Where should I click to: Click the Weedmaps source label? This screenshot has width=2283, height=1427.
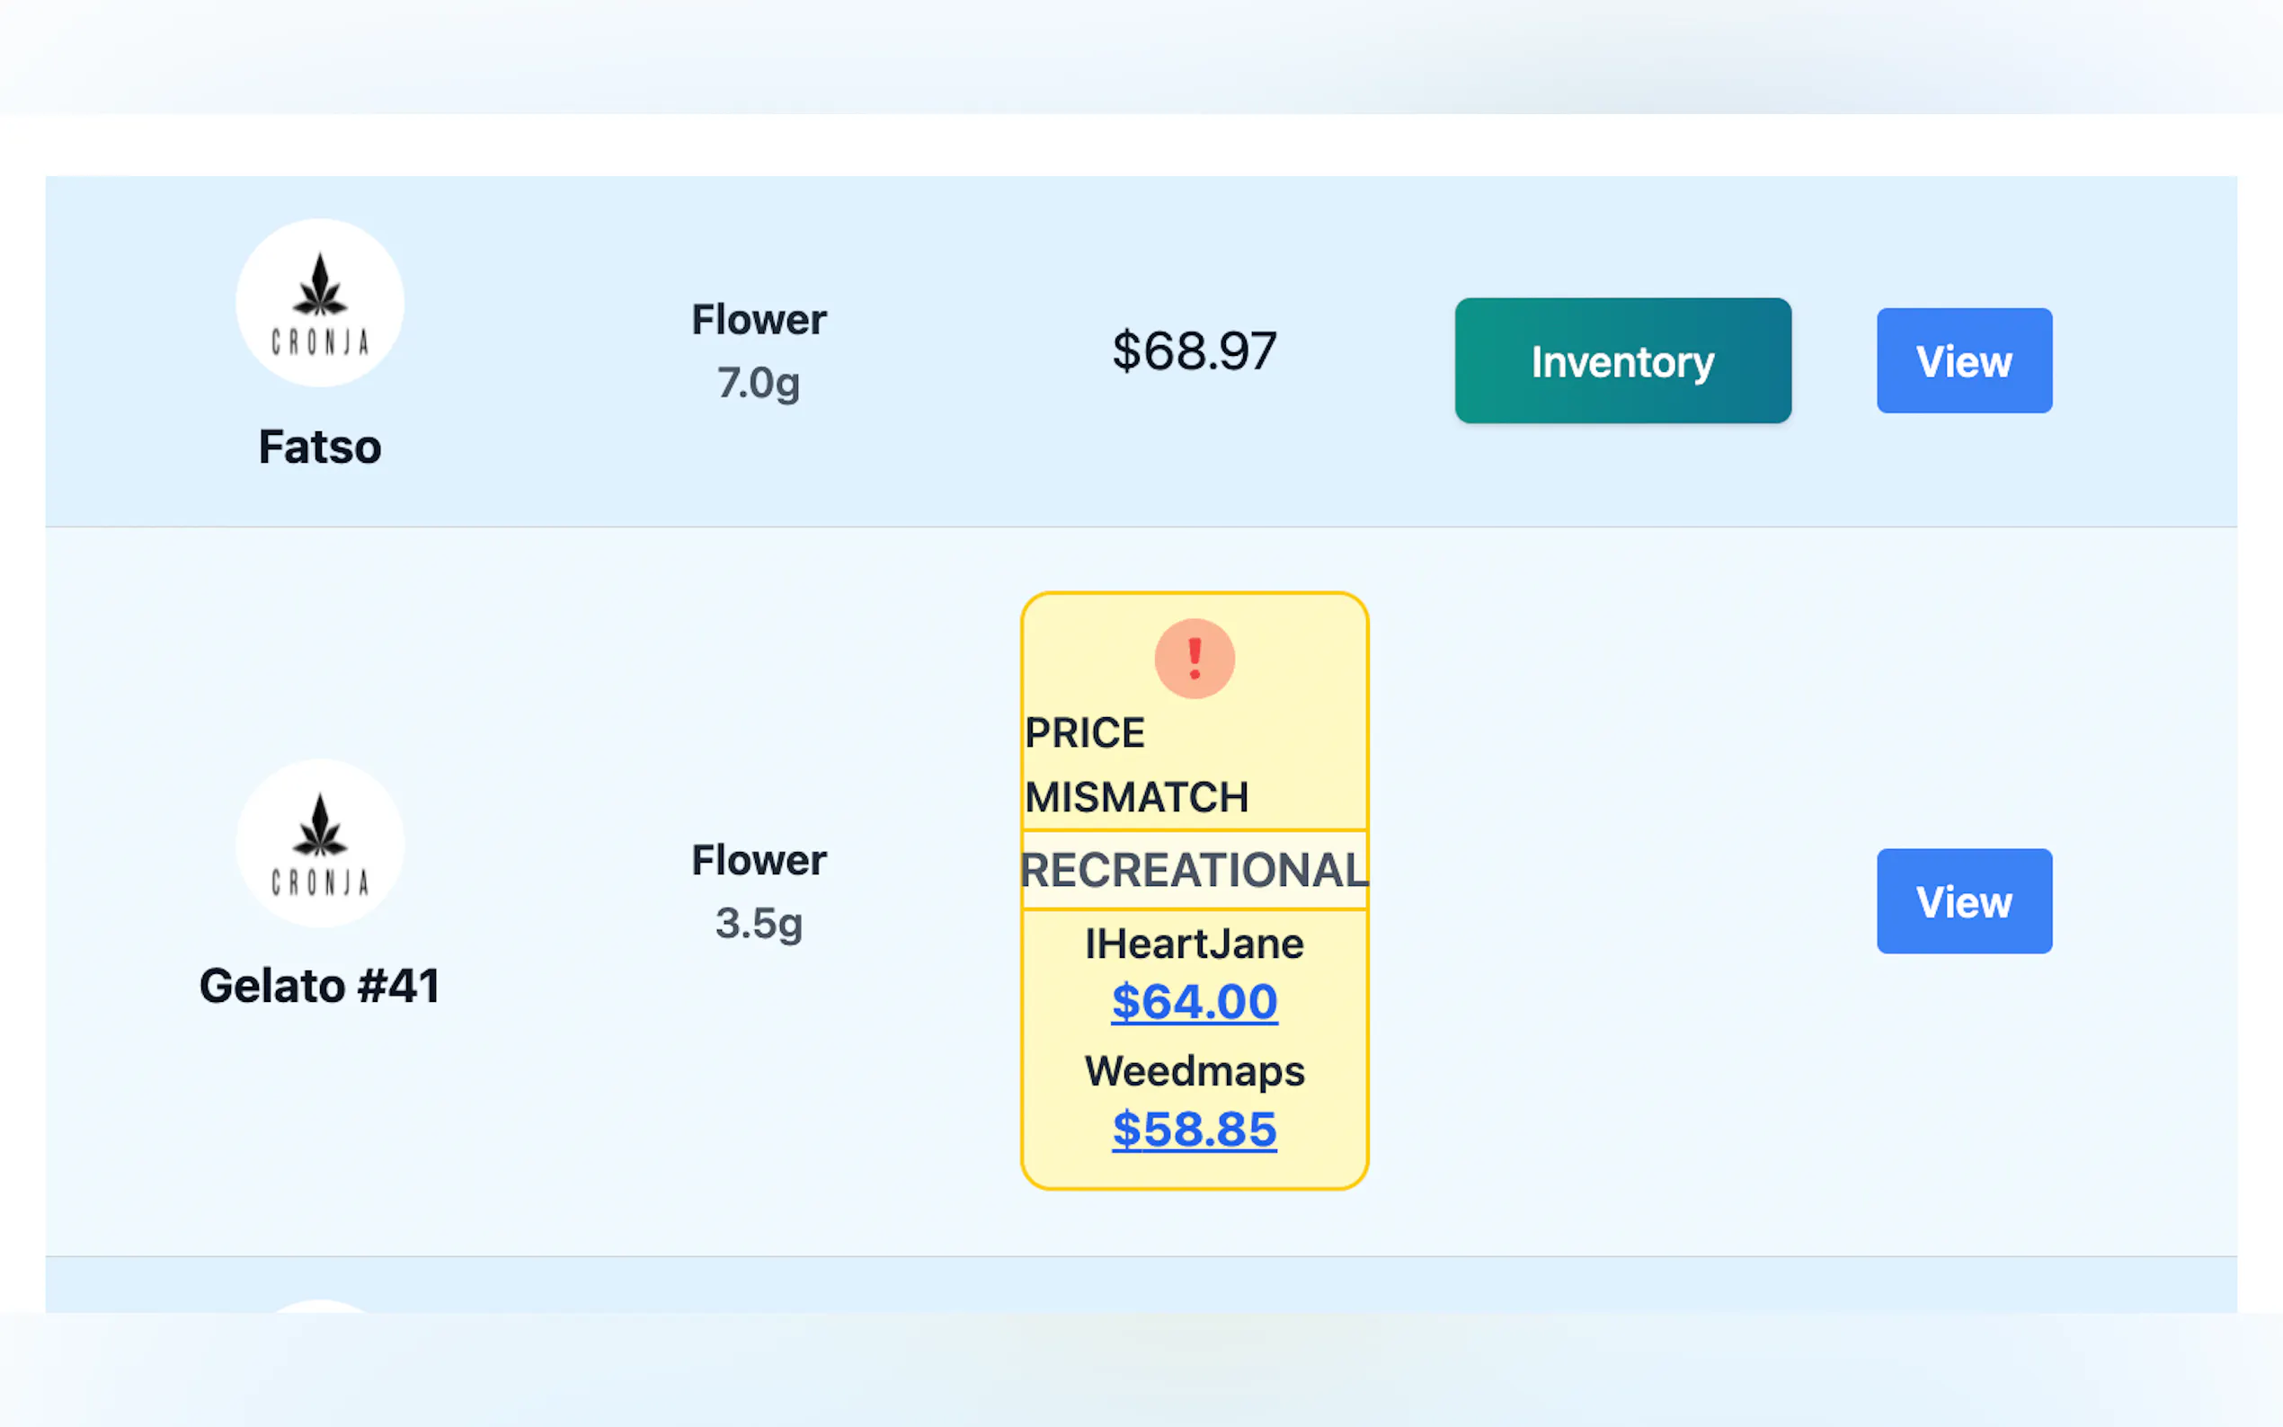tap(1194, 1071)
